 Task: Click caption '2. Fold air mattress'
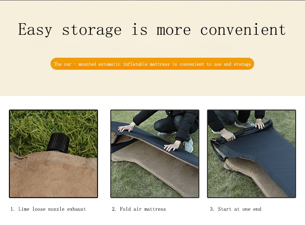click(x=139, y=209)
